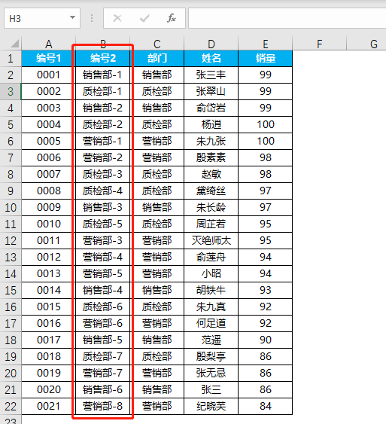Click the confirm checkmark icon in formula bar

tap(144, 18)
